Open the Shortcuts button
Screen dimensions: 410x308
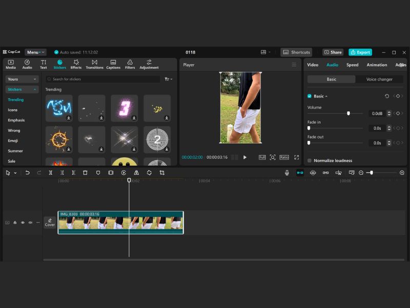point(296,52)
